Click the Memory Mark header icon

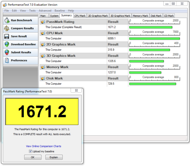click(x=43, y=67)
